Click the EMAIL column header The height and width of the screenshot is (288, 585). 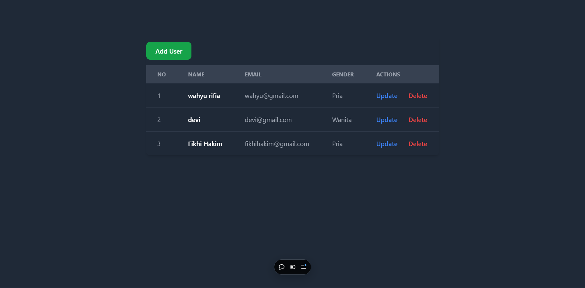[x=253, y=75]
